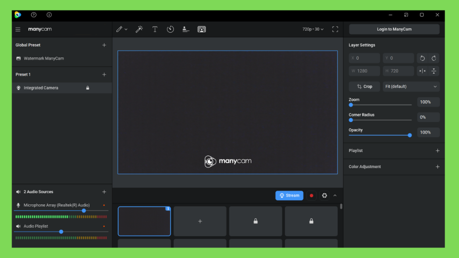Mute the Microphone Array source

click(x=18, y=205)
